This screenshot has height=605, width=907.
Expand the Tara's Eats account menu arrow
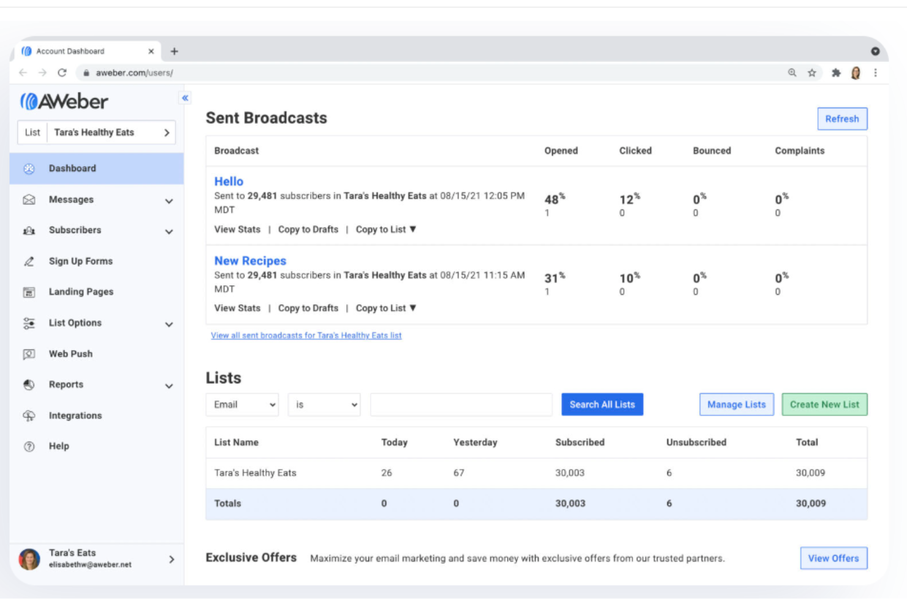[172, 559]
